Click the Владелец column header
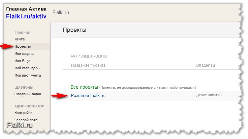The height and width of the screenshot is (139, 248). pyautogui.click(x=205, y=65)
